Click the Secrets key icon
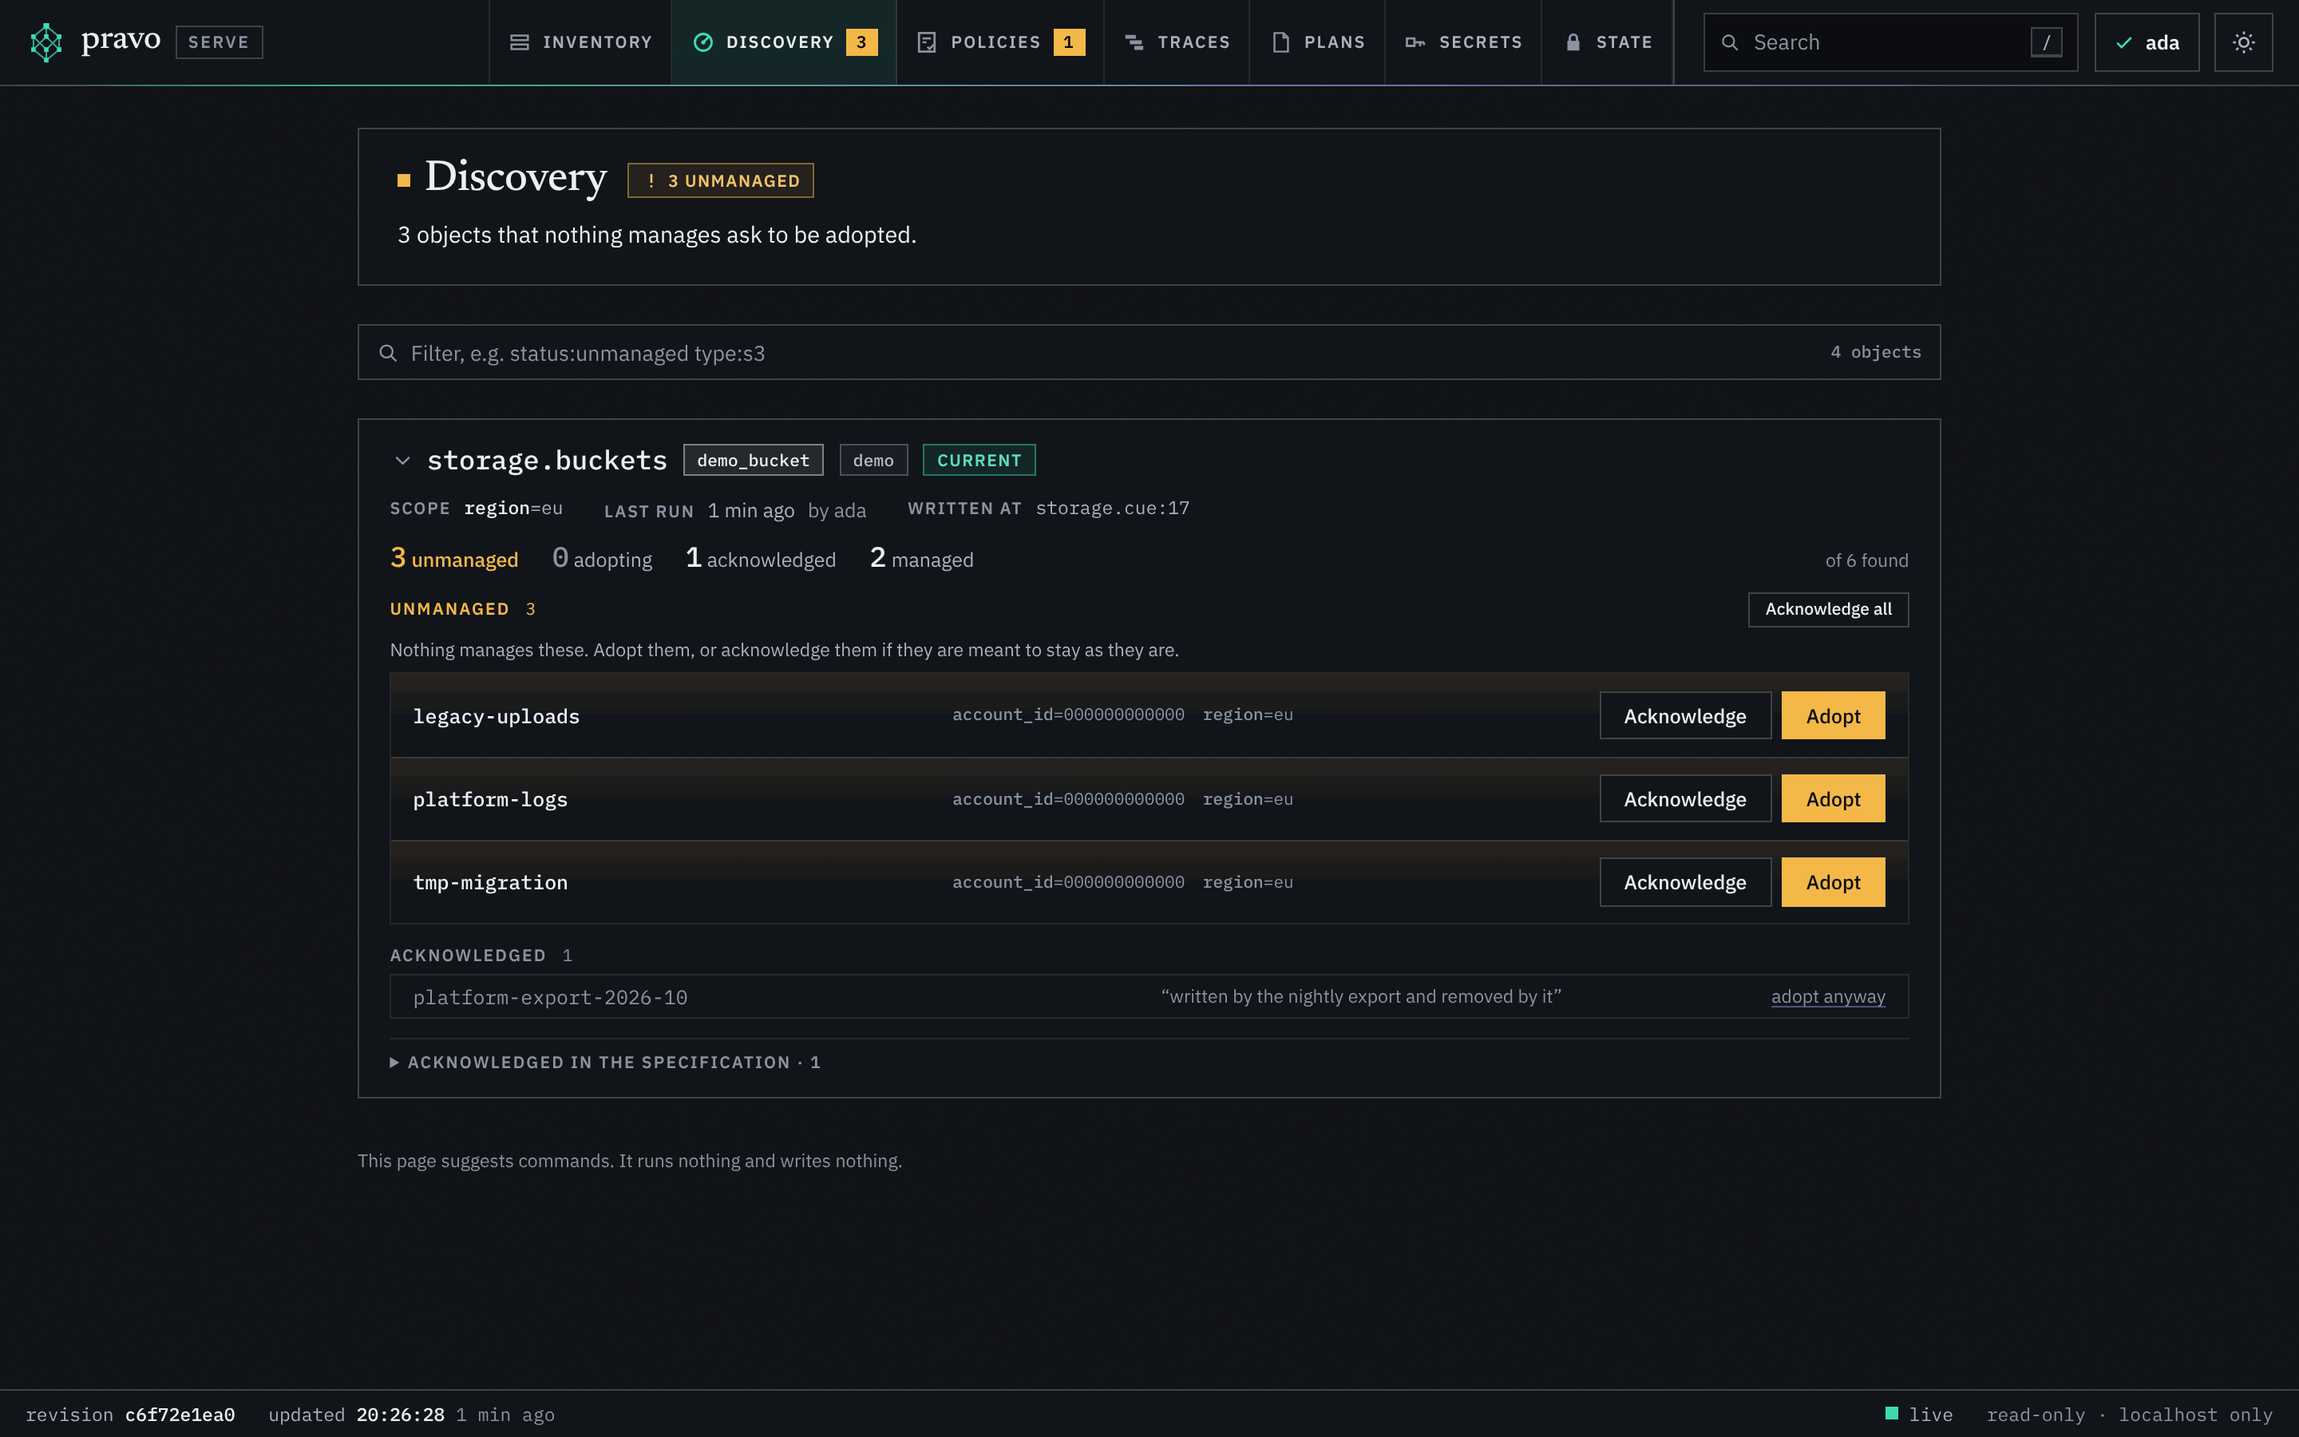This screenshot has height=1437, width=2299. 1415,42
